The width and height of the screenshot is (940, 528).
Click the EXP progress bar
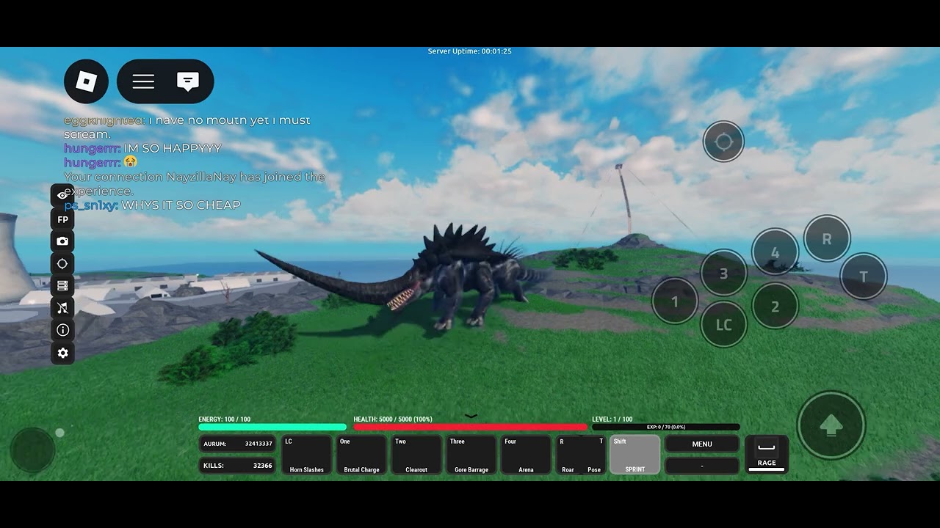tap(666, 427)
